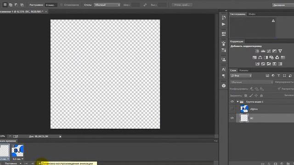Screen dimensions: 294x165
Task: Add a Color Balance scales adjustment
Action: [260, 57]
